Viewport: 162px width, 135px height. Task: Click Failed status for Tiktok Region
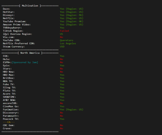click(64, 31)
